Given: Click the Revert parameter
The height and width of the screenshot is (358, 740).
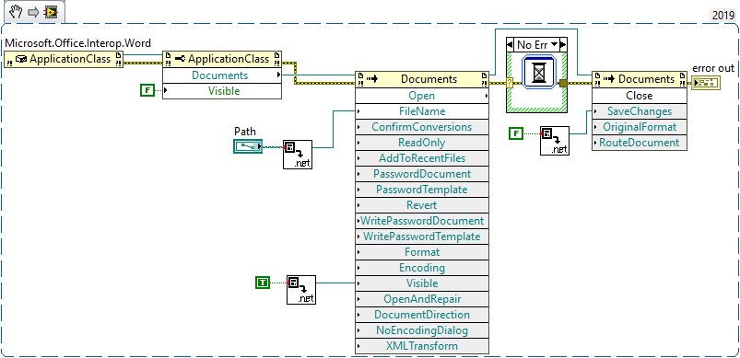Looking at the screenshot, I should [422, 205].
